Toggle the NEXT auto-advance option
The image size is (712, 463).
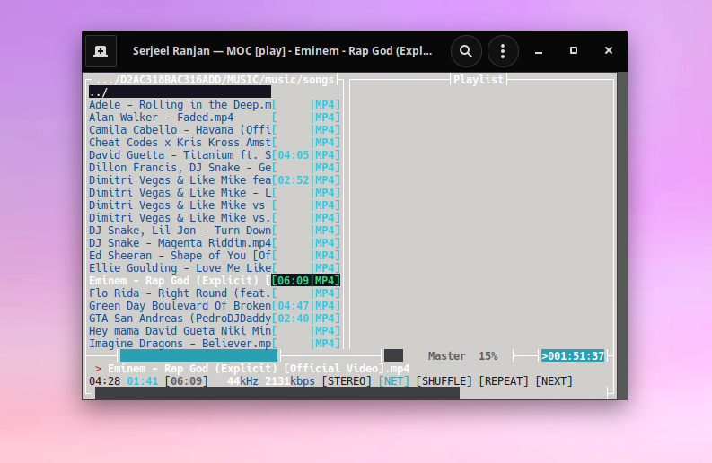coord(554,380)
